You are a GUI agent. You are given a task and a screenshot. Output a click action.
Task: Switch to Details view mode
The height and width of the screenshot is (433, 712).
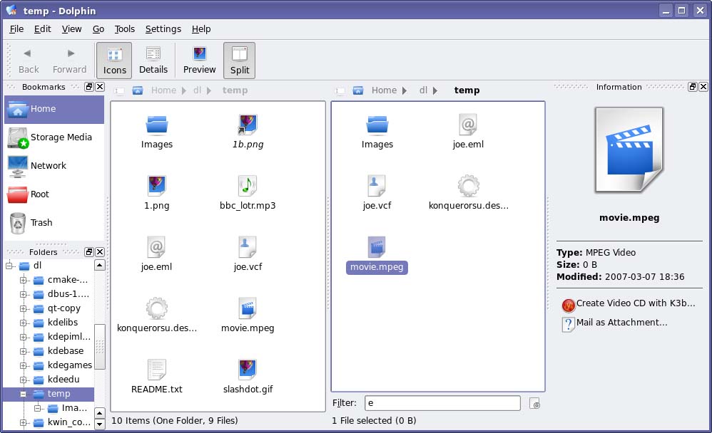[x=153, y=61]
